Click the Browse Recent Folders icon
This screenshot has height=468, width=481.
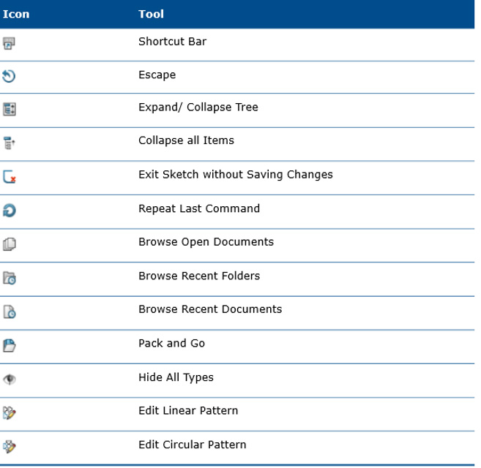[x=10, y=278]
